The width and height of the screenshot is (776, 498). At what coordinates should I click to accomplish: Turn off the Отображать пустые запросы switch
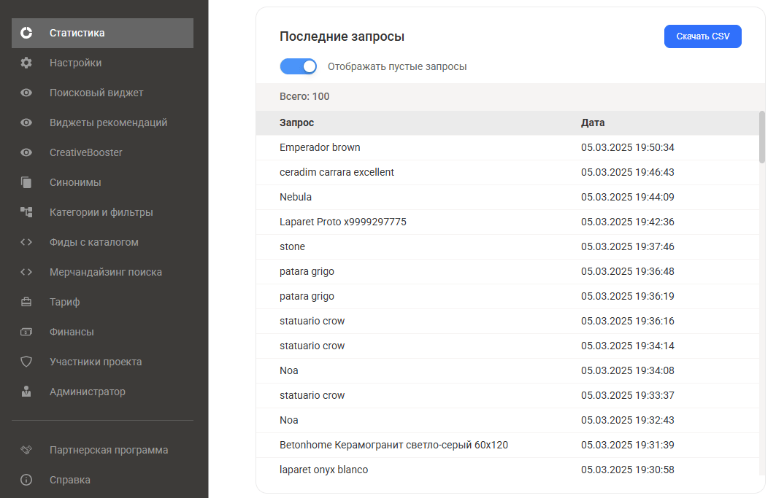click(299, 66)
